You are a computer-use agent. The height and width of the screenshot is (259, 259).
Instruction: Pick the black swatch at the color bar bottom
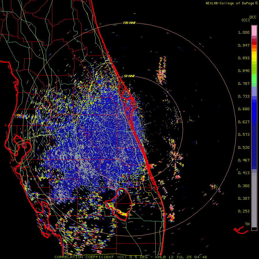pyautogui.click(x=254, y=229)
